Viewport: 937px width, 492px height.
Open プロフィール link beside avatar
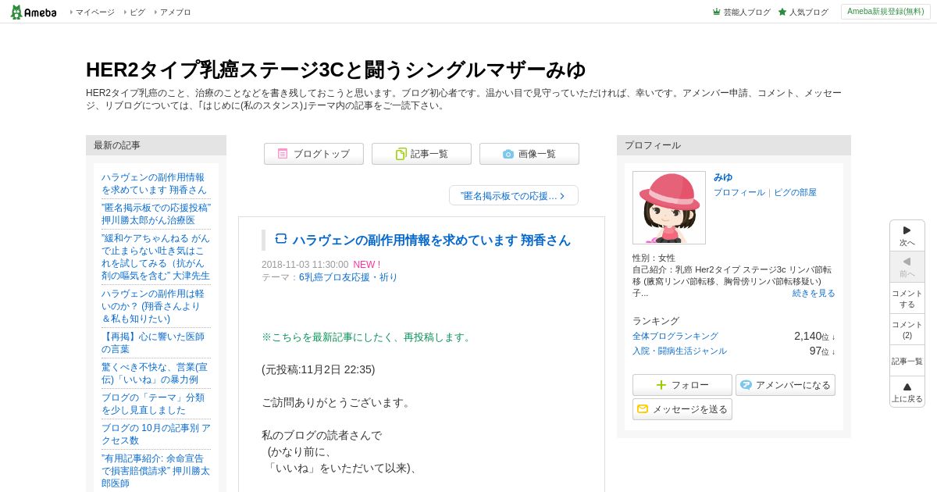pyautogui.click(x=739, y=192)
